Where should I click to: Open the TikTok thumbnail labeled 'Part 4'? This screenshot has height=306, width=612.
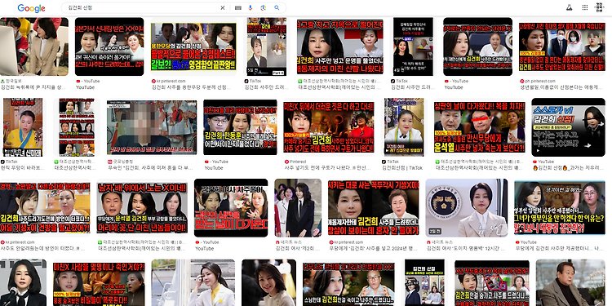267,47
